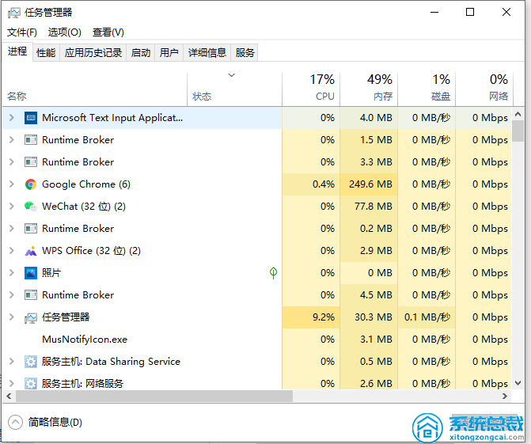Expand 服务主机: 网络服务 row
The image size is (531, 444).
click(x=12, y=384)
